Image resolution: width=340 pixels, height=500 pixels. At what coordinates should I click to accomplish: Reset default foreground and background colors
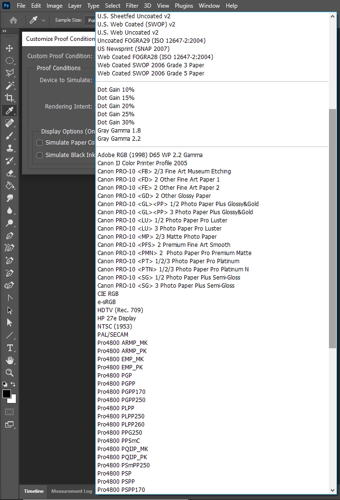click(5, 384)
